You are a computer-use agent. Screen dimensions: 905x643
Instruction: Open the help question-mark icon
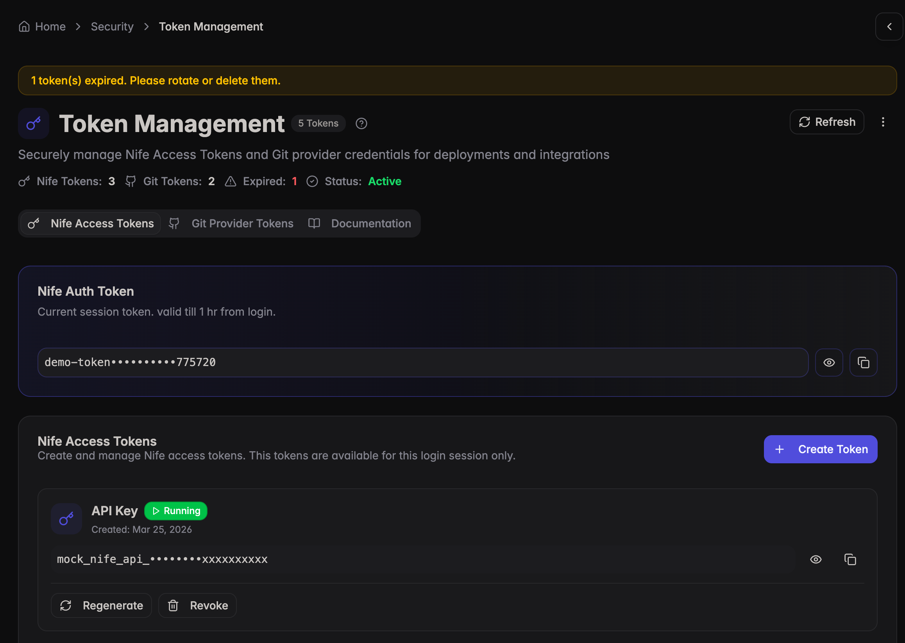pyautogui.click(x=361, y=123)
